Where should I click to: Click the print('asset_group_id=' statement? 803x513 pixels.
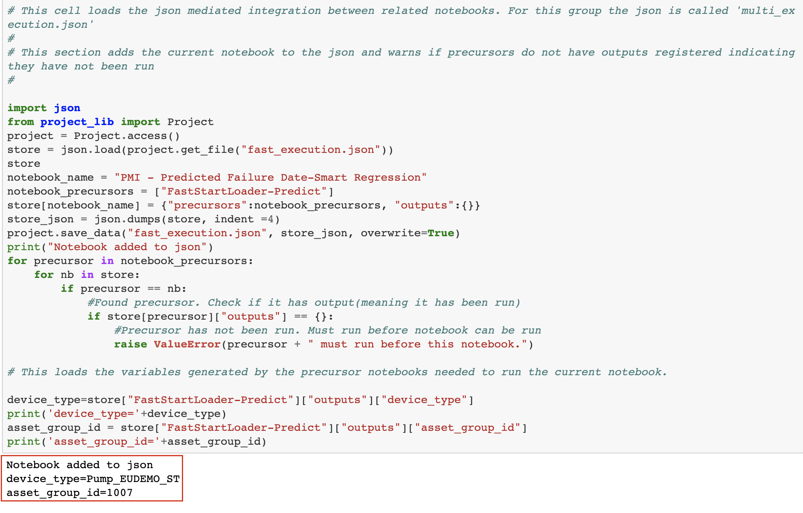tap(136, 442)
